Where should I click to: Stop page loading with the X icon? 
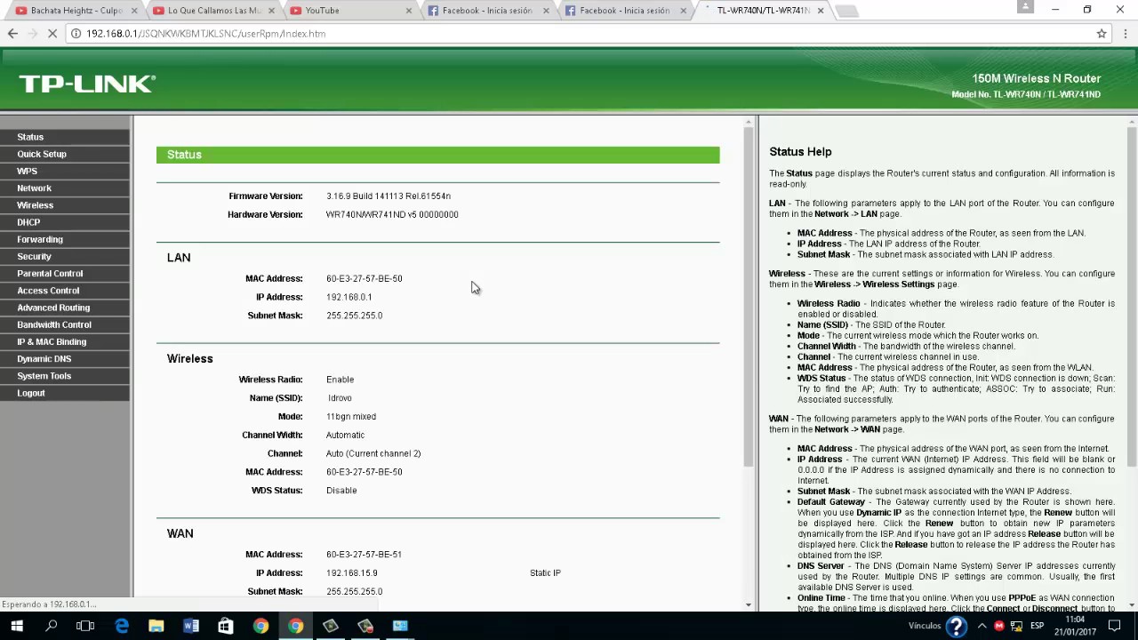tap(52, 34)
